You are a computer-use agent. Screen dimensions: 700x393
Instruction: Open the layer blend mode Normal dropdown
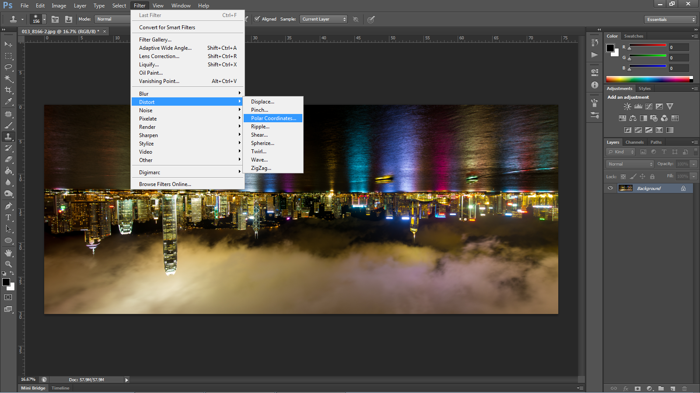tap(630, 164)
